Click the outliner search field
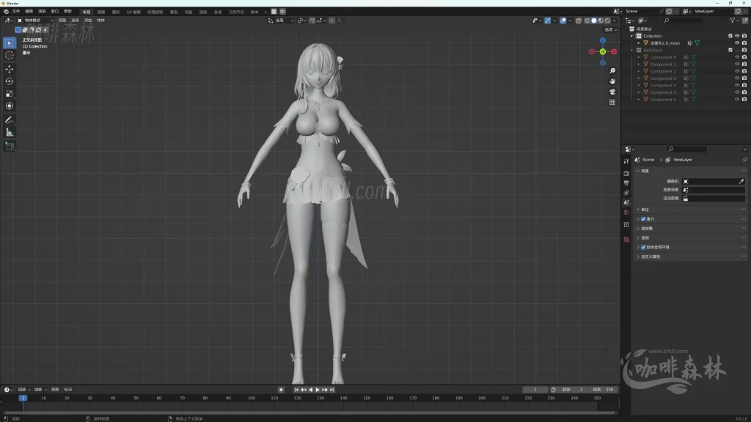 [683, 21]
